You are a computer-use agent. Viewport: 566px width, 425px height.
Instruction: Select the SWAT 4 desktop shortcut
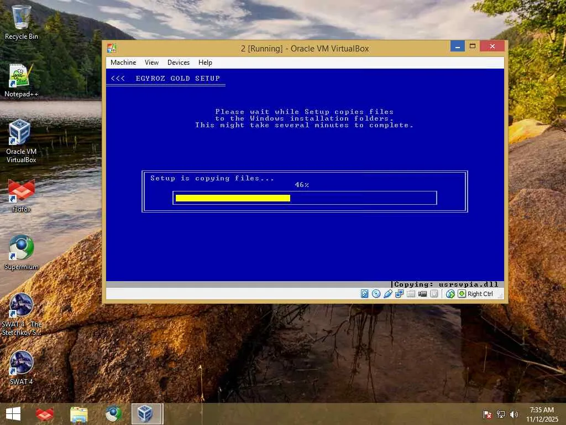(22, 368)
